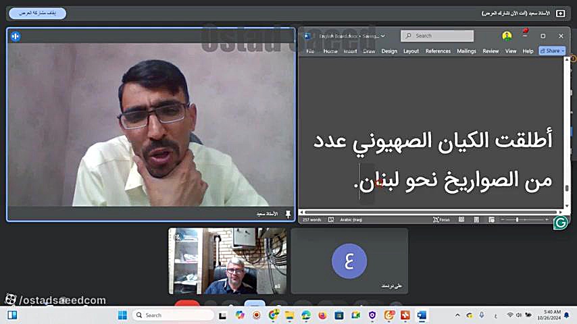Click the horizontal scrollbar in Word document
The image size is (577, 324).
[x=430, y=212]
